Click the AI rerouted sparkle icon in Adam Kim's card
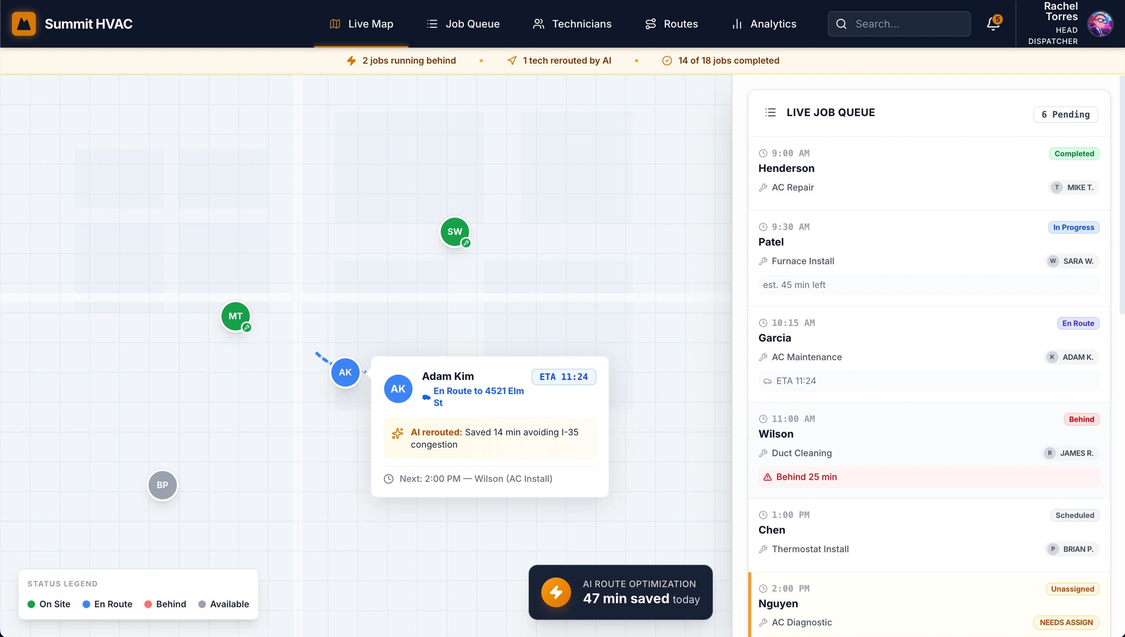 (x=397, y=433)
